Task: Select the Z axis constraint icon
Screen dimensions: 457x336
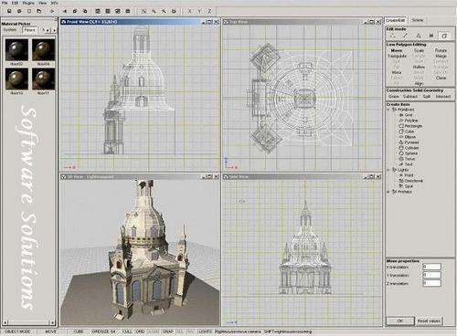Action: click(209, 11)
